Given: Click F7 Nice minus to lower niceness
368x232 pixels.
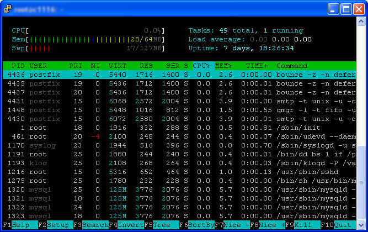Looking at the screenshot, I should [x=232, y=225].
